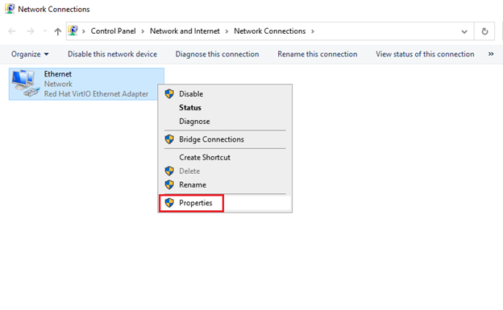Open Properties from the context menu
Image resolution: width=503 pixels, height=310 pixels.
coord(225,203)
